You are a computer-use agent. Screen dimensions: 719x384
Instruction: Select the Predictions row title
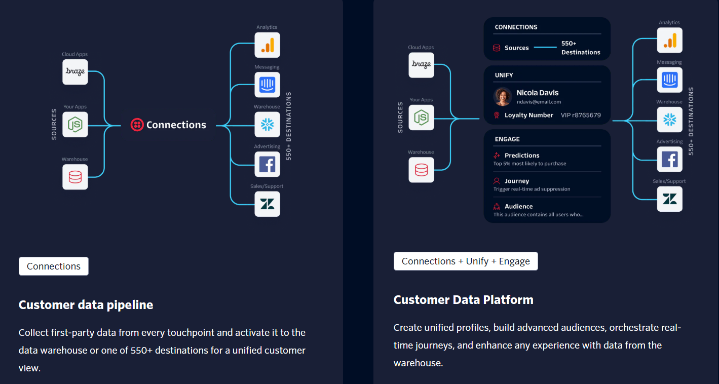[x=522, y=156]
